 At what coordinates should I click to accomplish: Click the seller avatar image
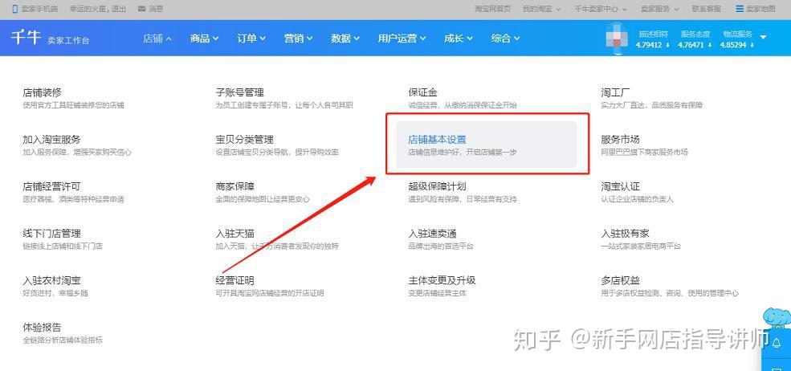618,38
